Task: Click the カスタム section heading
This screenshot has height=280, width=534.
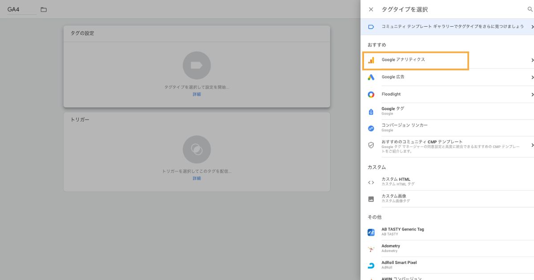Action: pos(376,168)
